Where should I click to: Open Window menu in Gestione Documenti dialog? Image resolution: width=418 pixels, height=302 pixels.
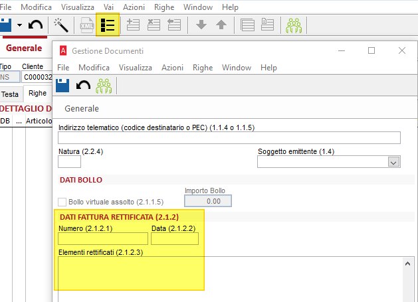(237, 68)
